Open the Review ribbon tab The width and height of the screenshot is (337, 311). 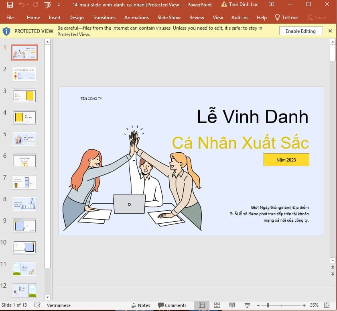click(197, 18)
